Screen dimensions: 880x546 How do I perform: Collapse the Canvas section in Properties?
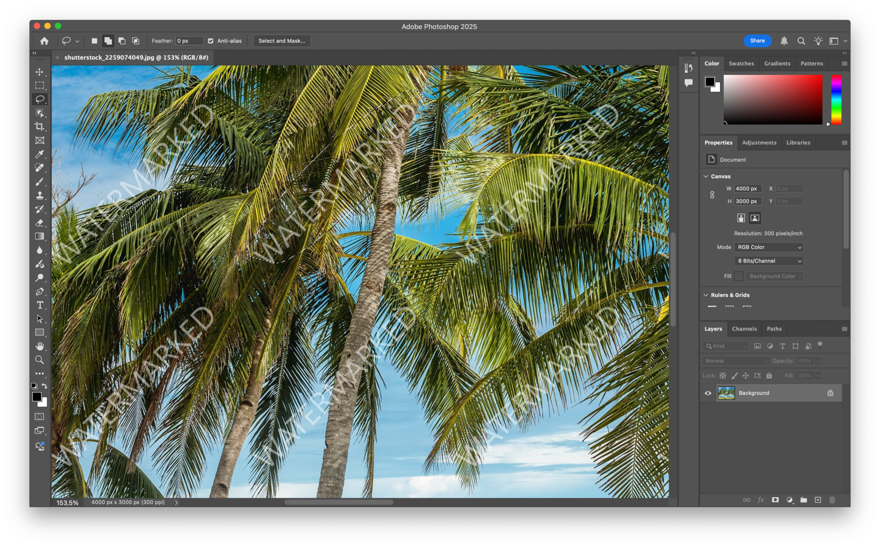click(x=707, y=176)
